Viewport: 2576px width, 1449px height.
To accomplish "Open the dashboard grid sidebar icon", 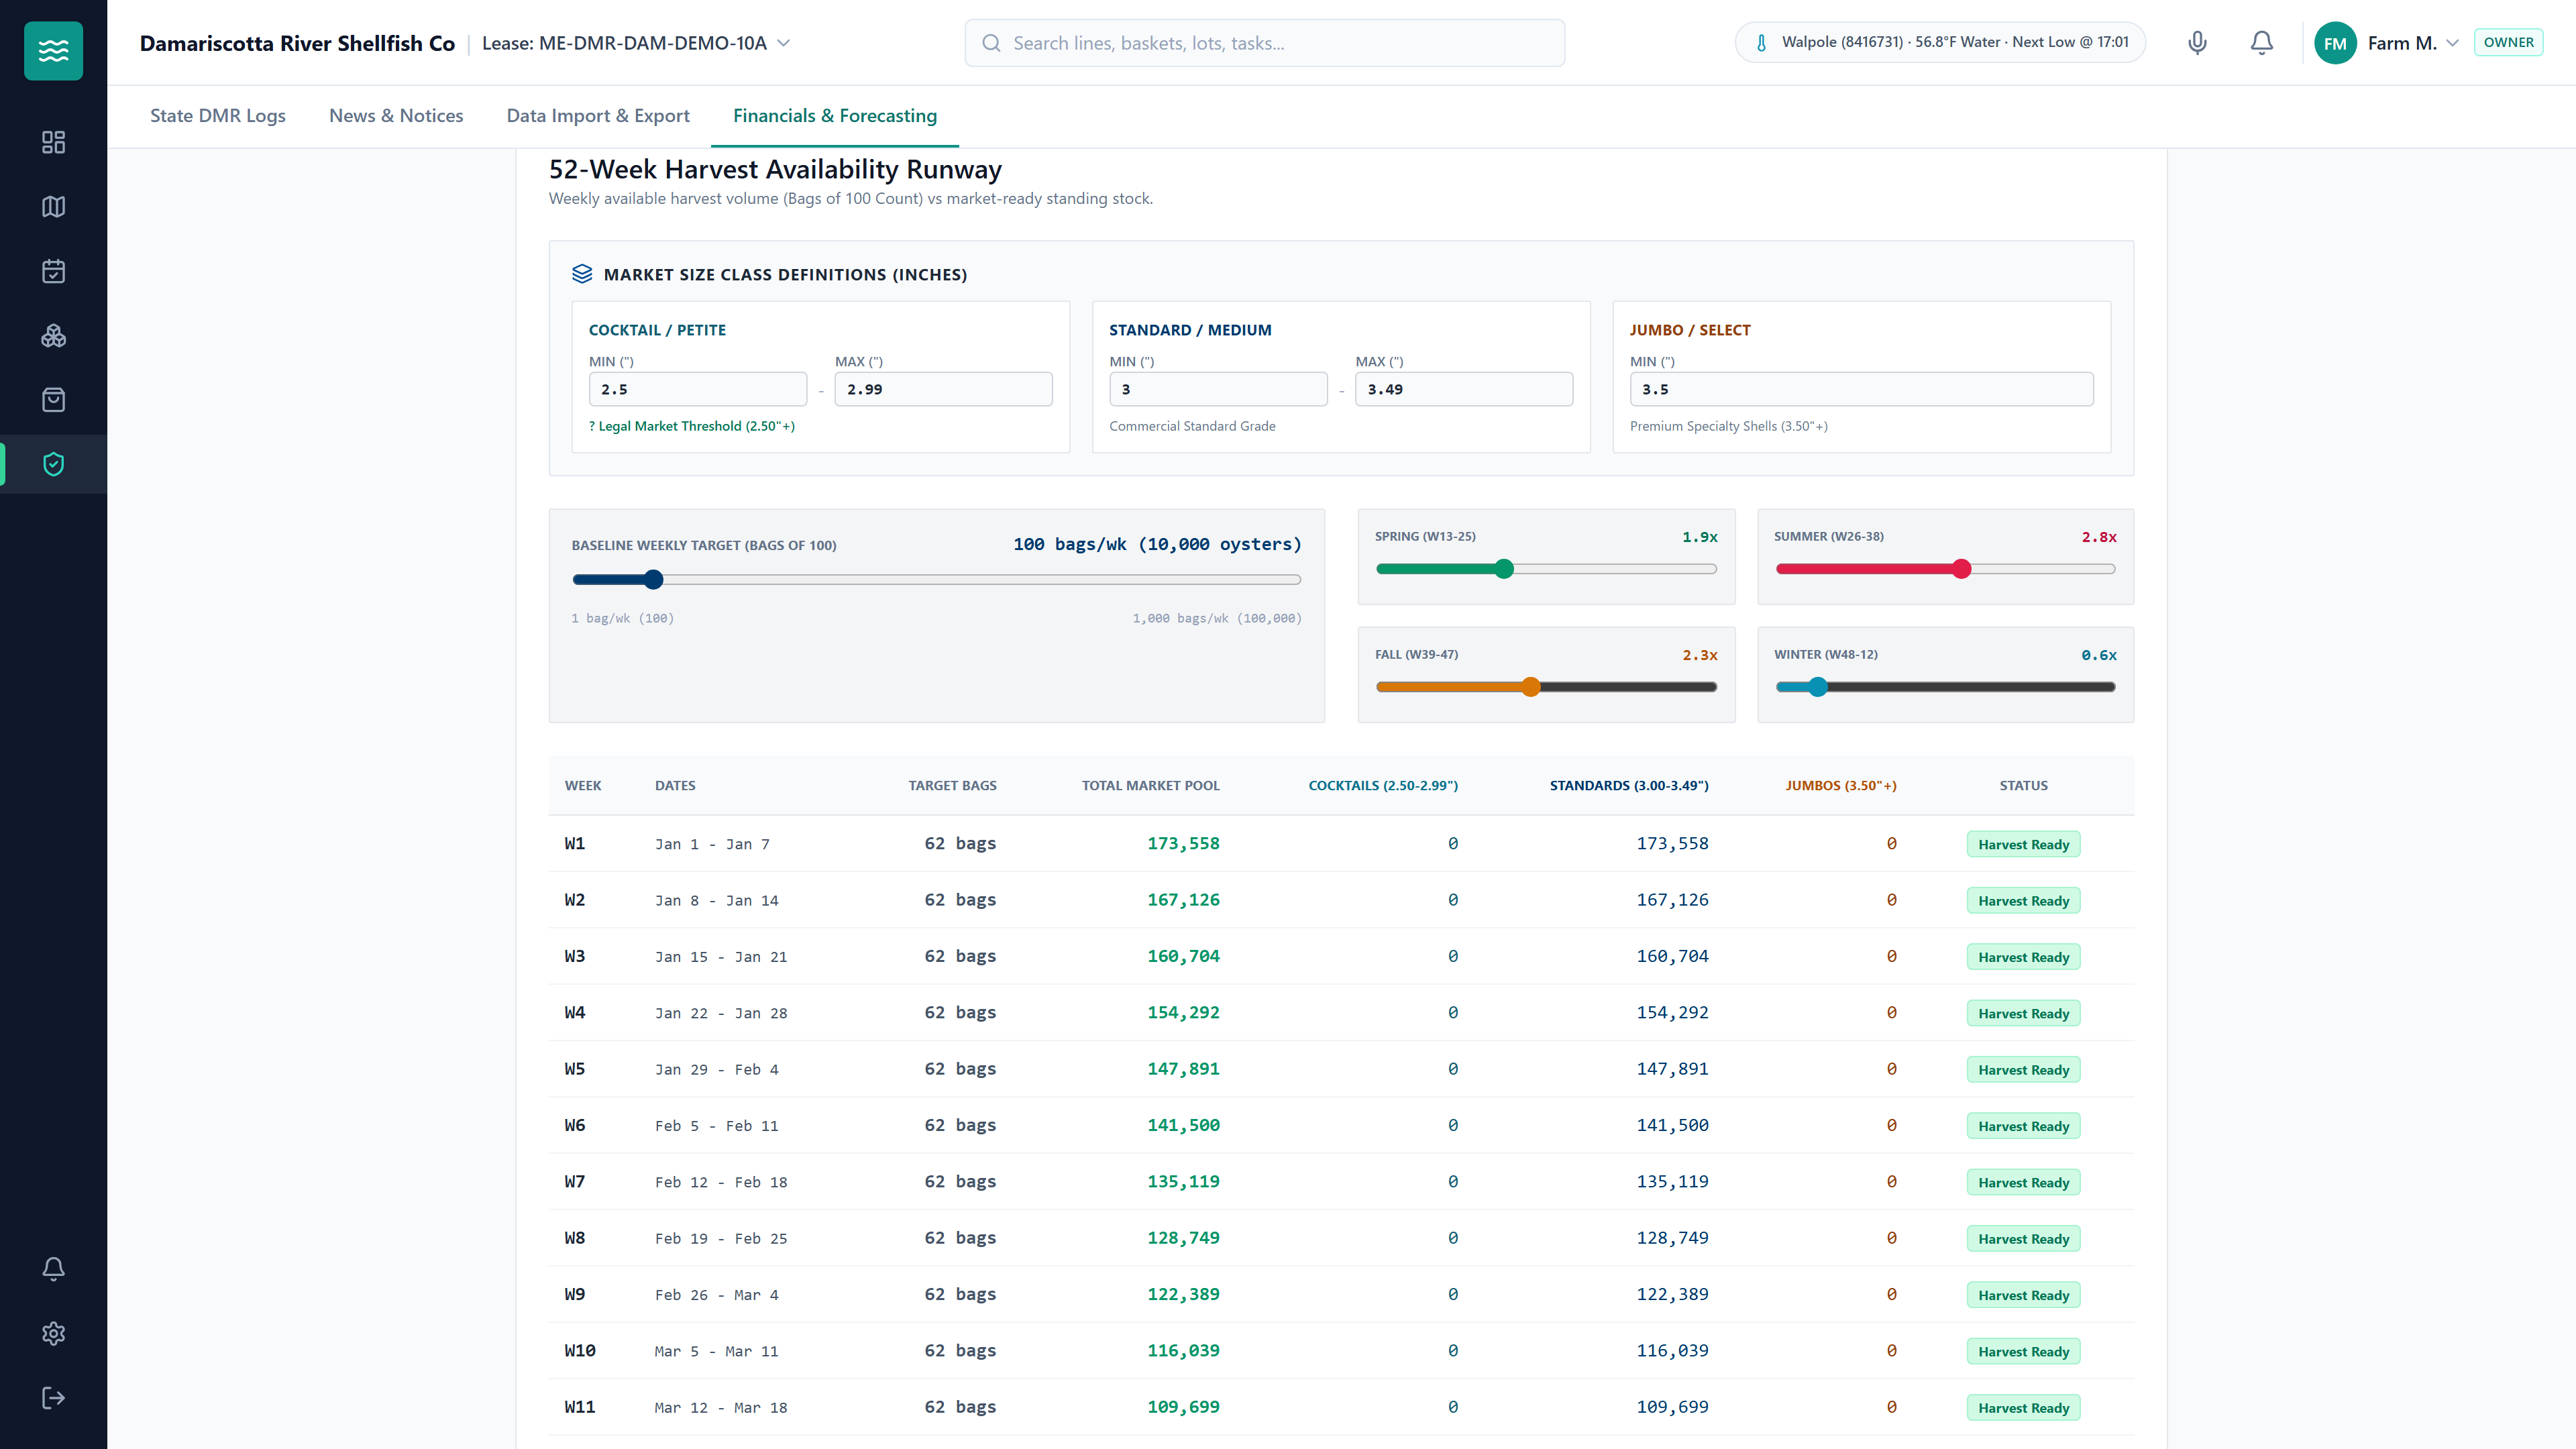I will (x=53, y=142).
